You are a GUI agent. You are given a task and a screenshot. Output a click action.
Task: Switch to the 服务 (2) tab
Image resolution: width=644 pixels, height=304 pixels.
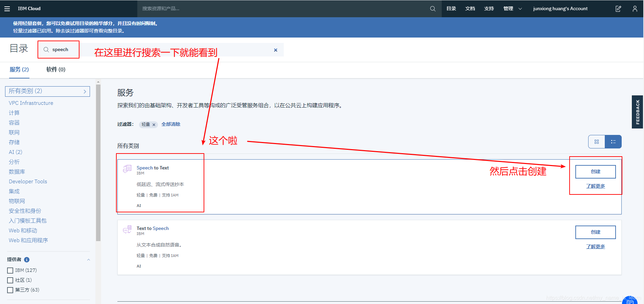19,70
